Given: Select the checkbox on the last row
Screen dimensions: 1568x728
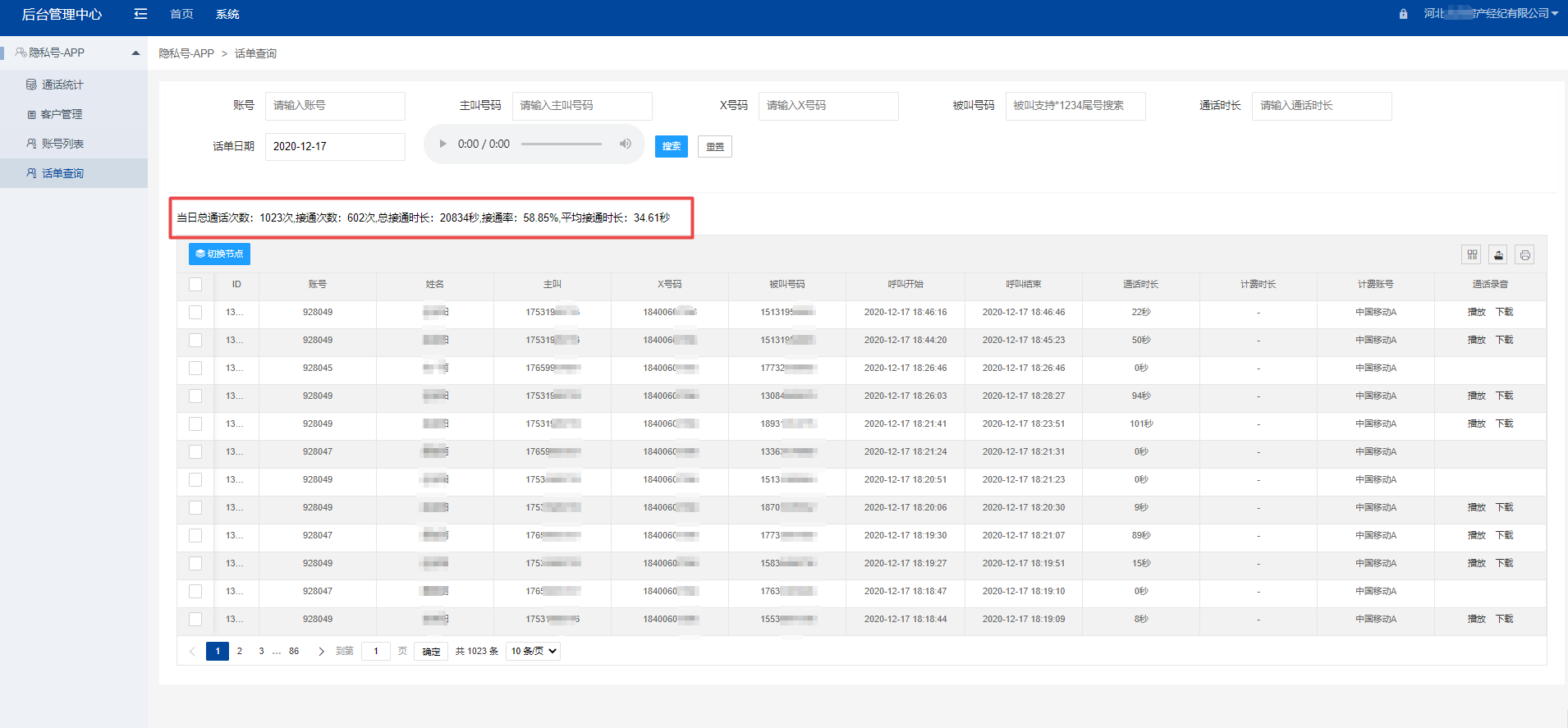Looking at the screenshot, I should click(x=195, y=620).
